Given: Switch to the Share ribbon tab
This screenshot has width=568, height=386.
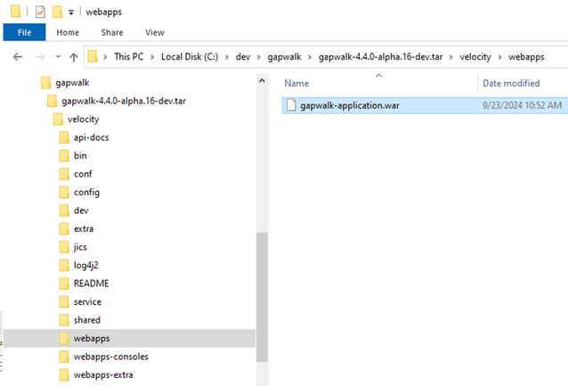Looking at the screenshot, I should click(112, 32).
